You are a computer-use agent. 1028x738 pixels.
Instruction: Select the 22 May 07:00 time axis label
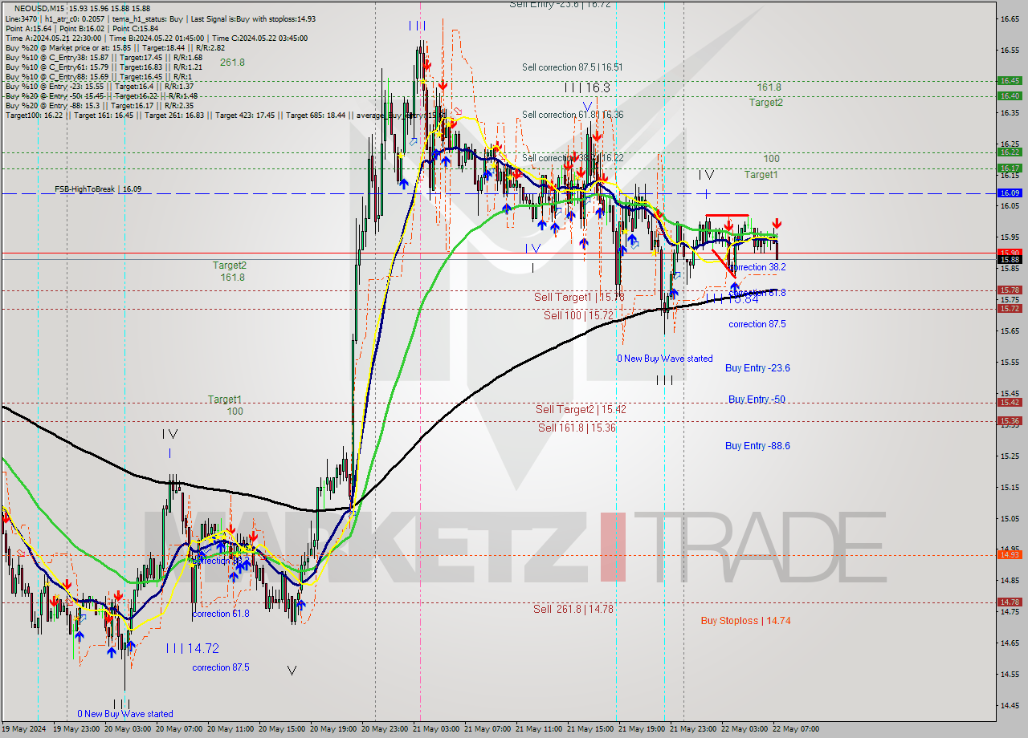pyautogui.click(x=796, y=729)
